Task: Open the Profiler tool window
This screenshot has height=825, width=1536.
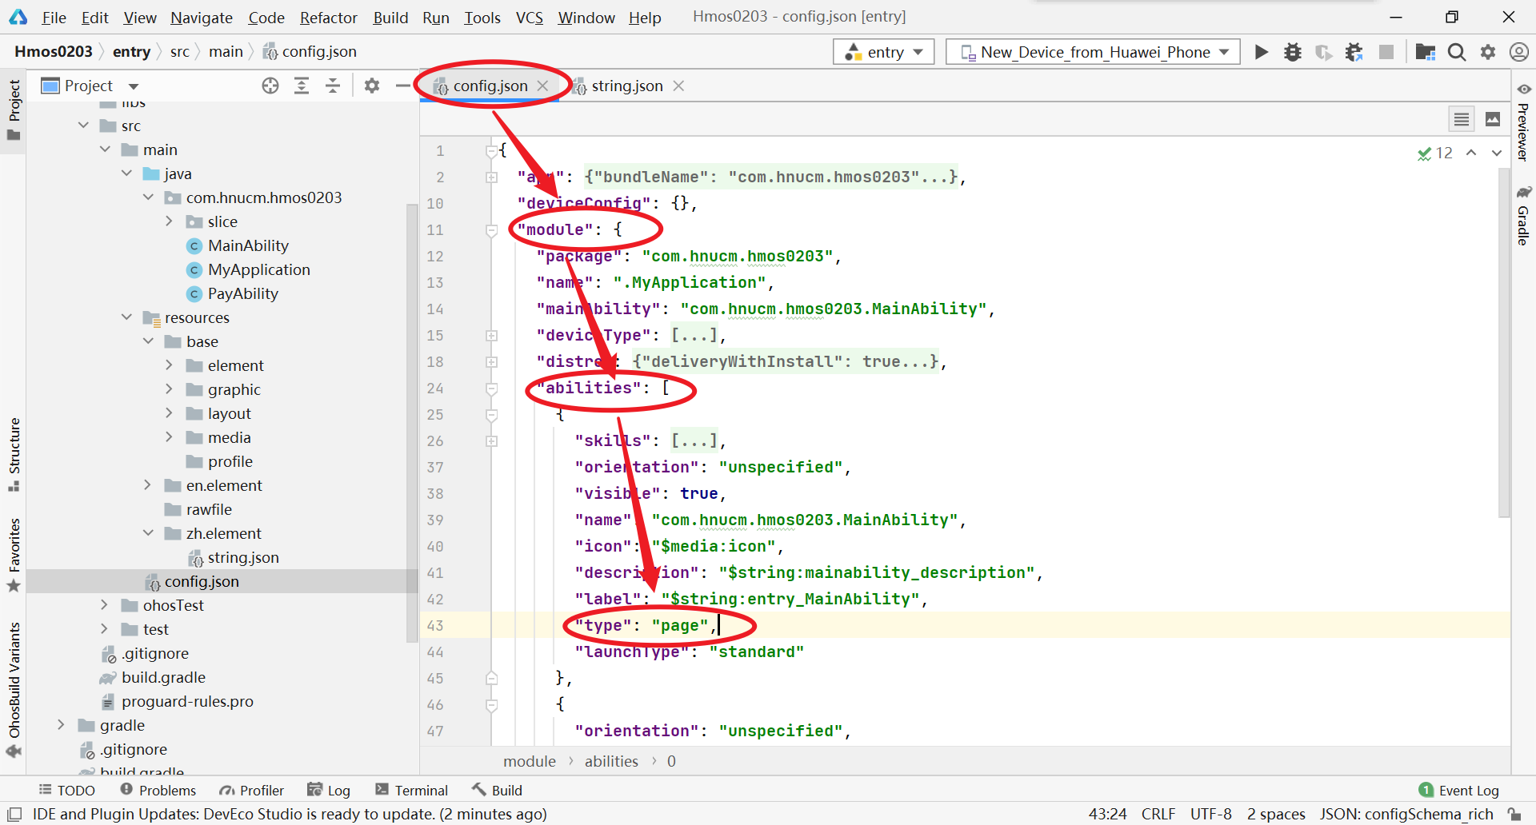Action: tap(251, 790)
